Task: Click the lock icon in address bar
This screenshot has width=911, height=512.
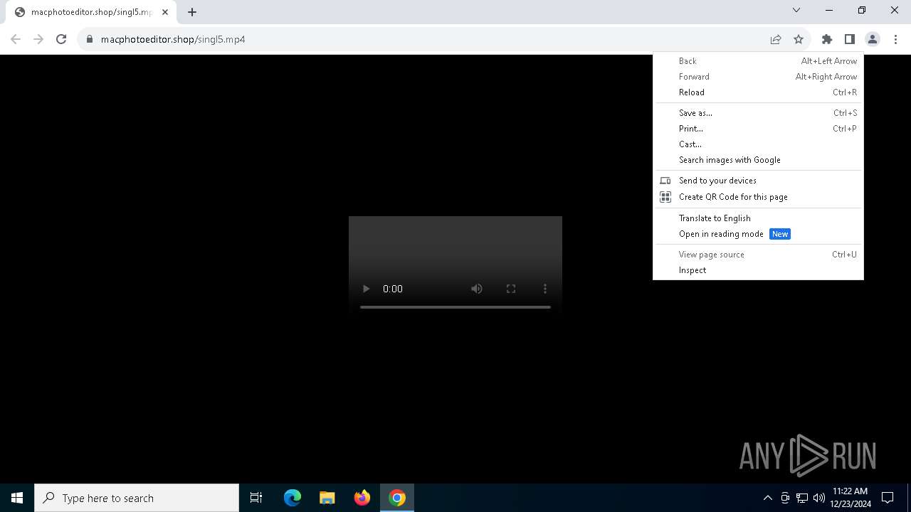Action: 89,39
